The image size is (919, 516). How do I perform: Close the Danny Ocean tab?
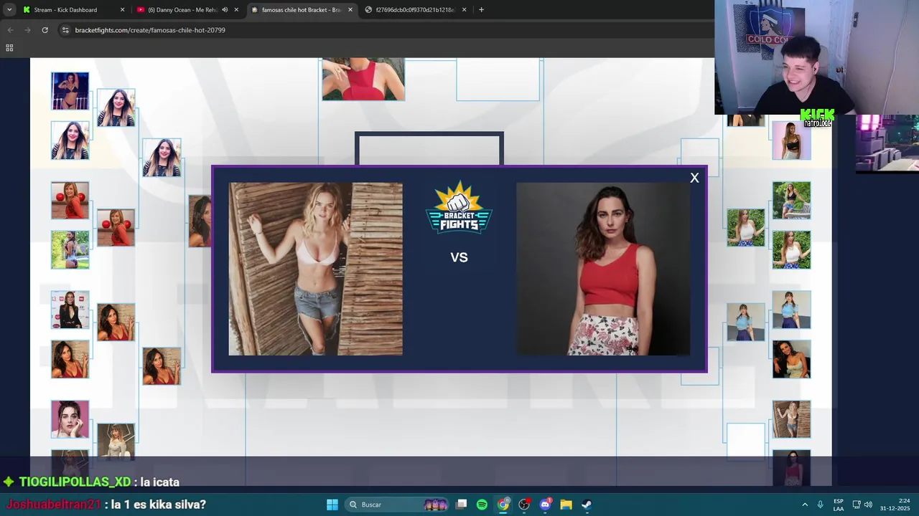236,10
